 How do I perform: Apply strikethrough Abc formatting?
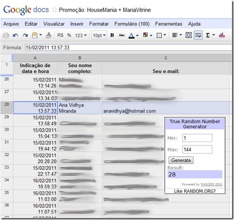[x=122, y=35]
